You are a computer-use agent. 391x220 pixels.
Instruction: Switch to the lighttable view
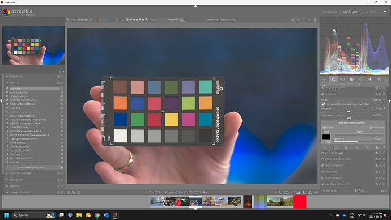pos(329,12)
